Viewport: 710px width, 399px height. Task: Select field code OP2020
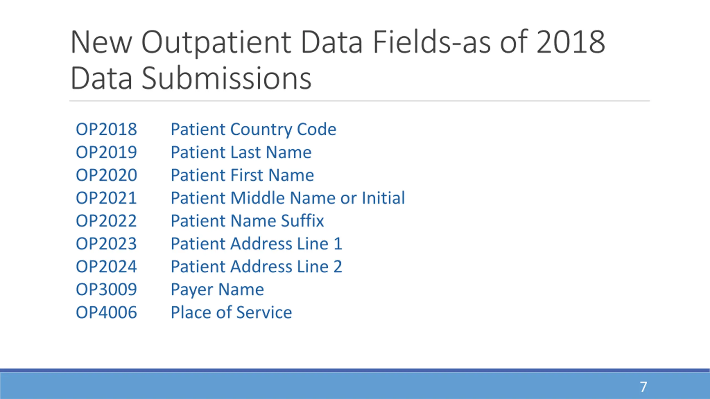click(106, 175)
